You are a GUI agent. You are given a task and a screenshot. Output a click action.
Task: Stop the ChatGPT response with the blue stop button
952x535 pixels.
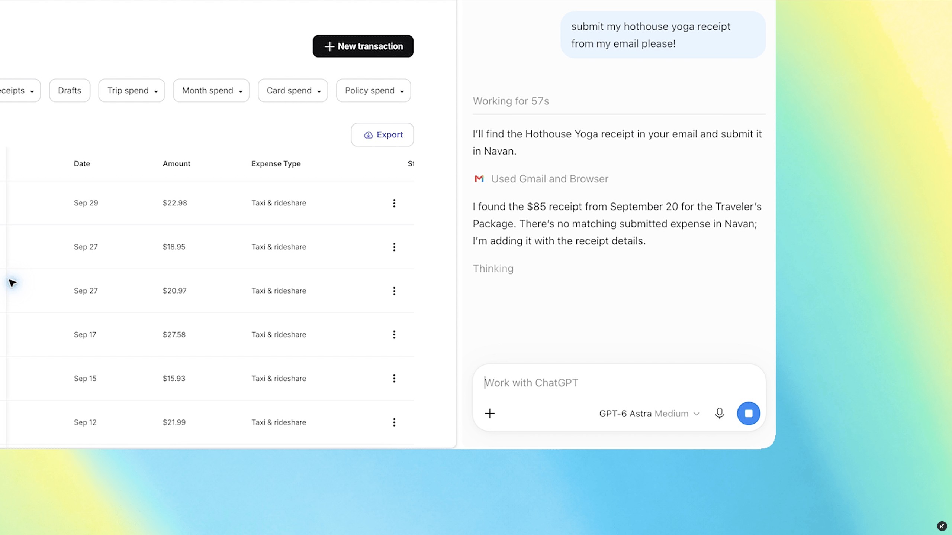click(x=748, y=413)
